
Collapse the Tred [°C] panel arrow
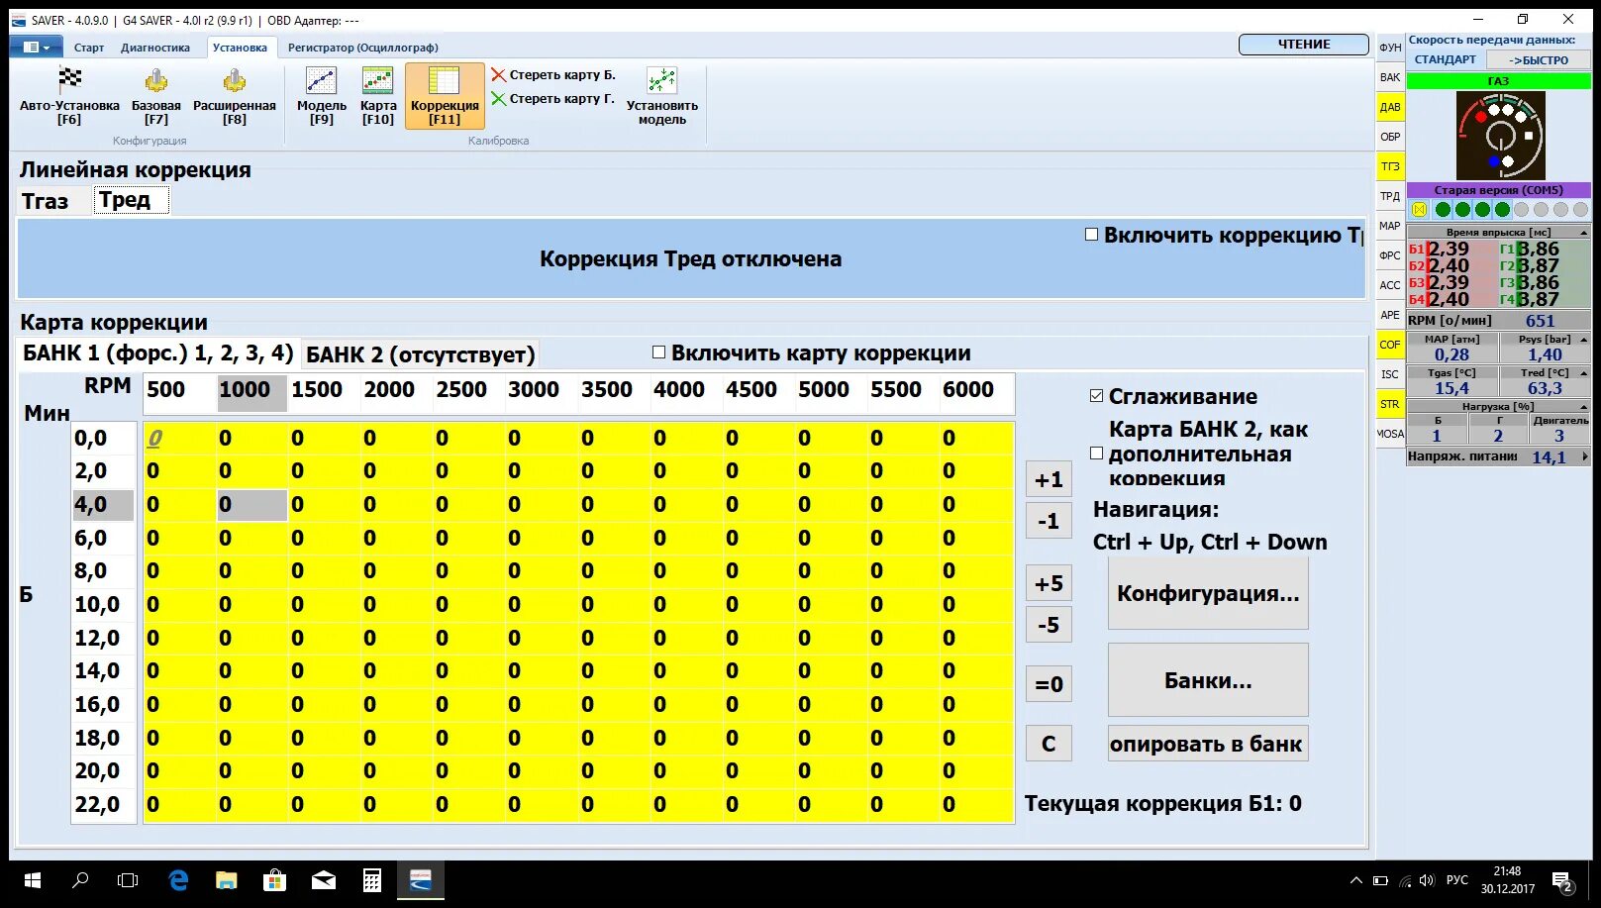pyautogui.click(x=1583, y=373)
